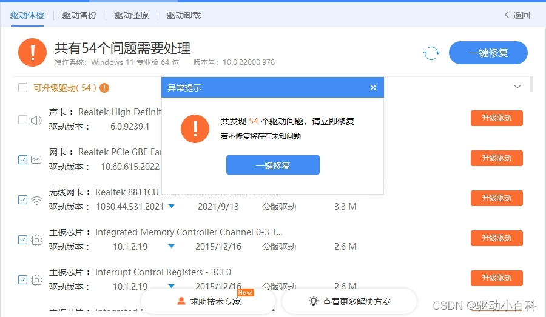Click the back arrow 返回

[517, 15]
